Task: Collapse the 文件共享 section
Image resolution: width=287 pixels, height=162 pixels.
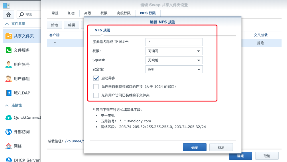Action: pos(7,24)
